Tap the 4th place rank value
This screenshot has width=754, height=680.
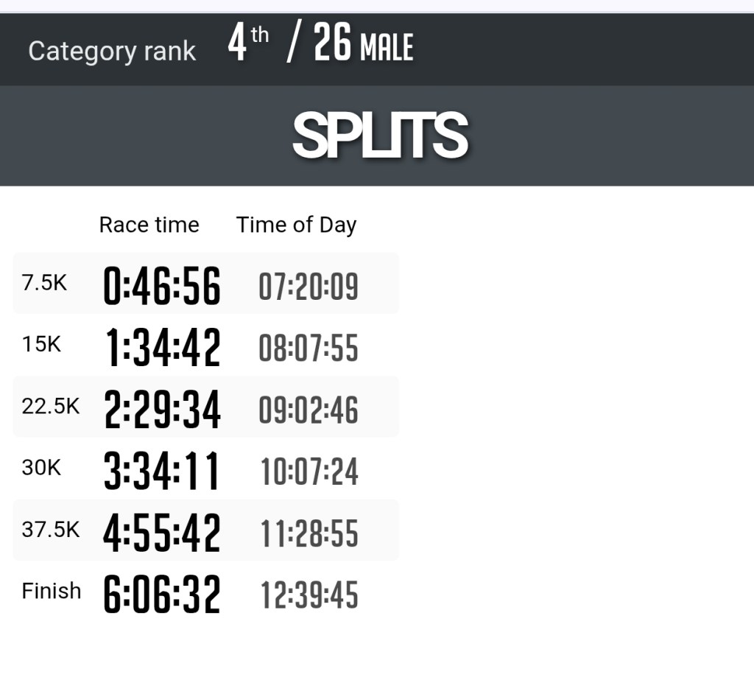(247, 44)
